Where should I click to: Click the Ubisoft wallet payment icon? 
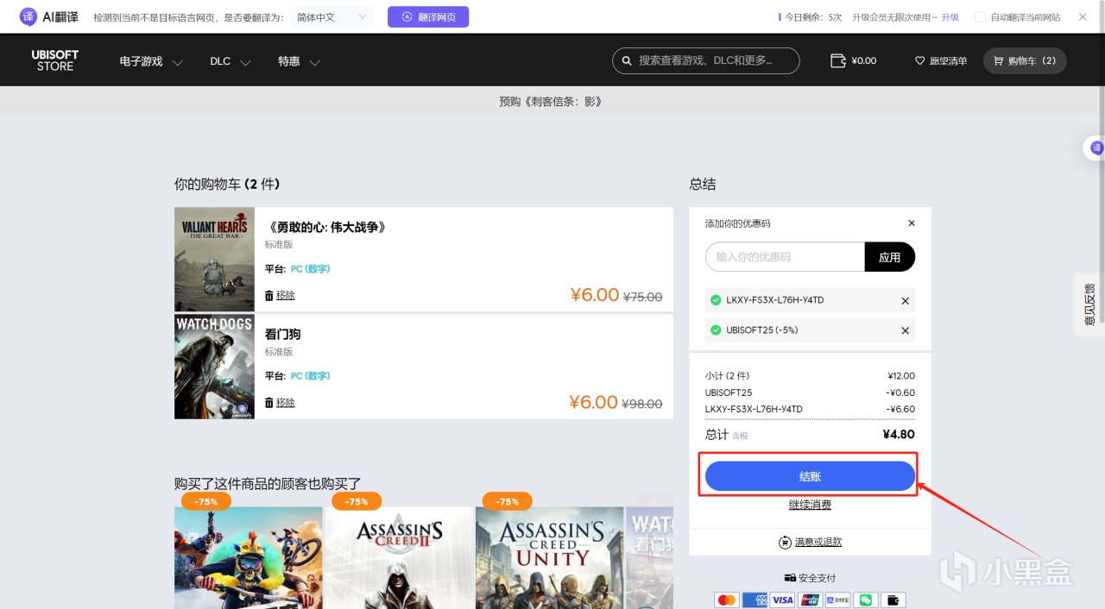point(893,600)
